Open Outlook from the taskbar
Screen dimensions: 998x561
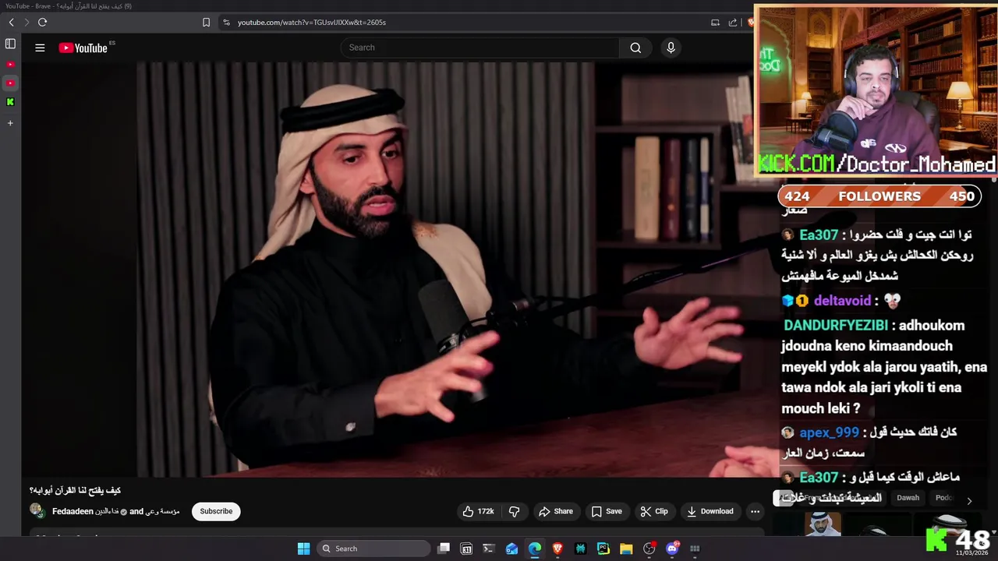pyautogui.click(x=511, y=549)
